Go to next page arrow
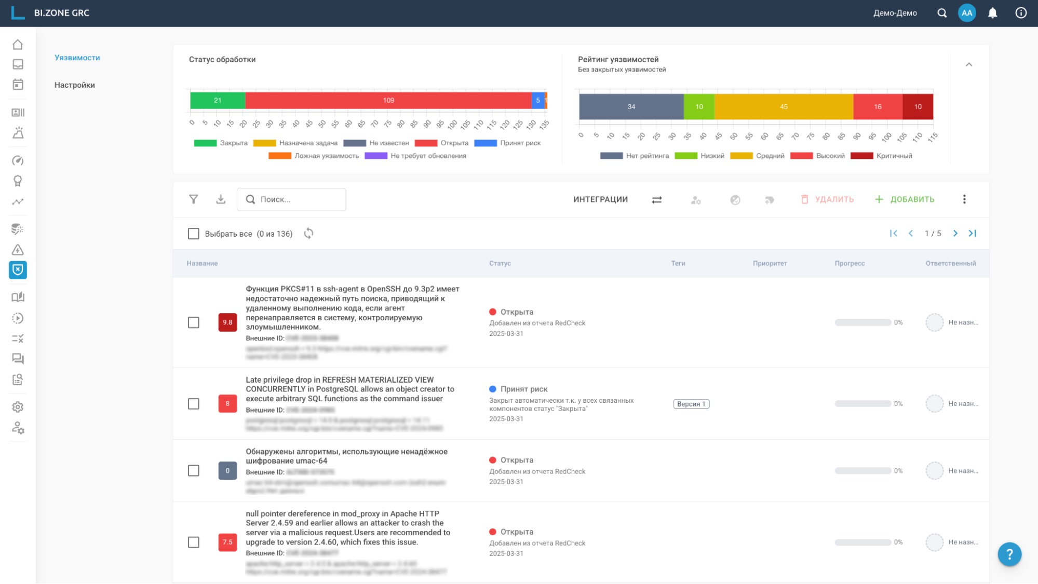Image resolution: width=1038 pixels, height=584 pixels. [x=955, y=234]
